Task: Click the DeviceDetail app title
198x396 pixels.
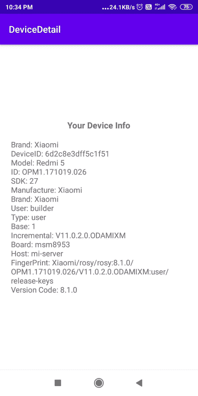Action: tap(35, 29)
